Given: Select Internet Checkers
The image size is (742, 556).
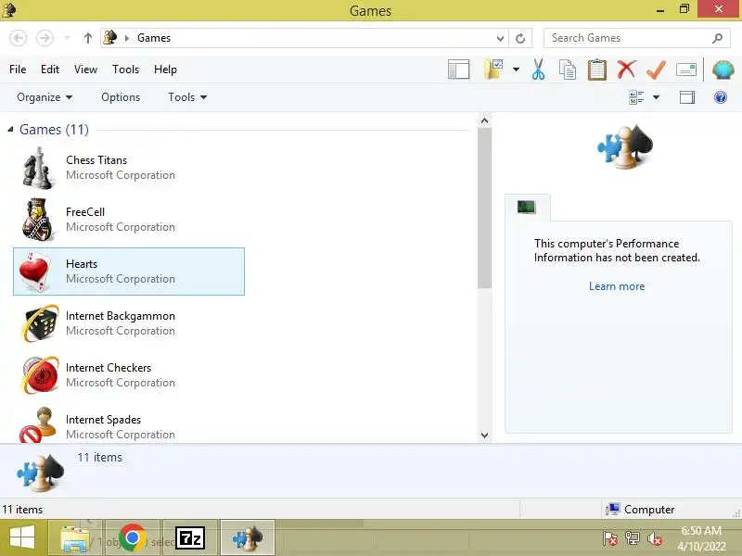Looking at the screenshot, I should pyautogui.click(x=129, y=375).
